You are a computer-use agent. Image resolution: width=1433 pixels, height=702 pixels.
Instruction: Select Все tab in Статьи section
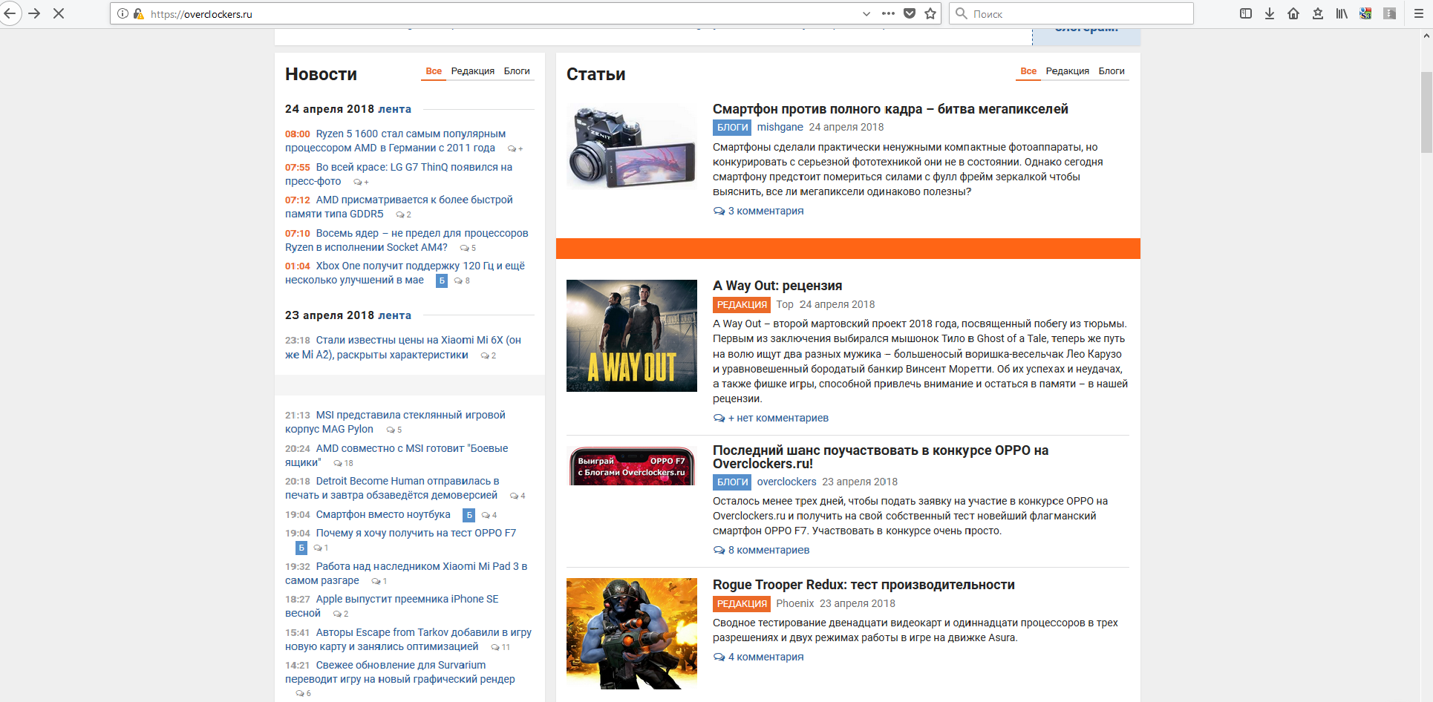1028,71
